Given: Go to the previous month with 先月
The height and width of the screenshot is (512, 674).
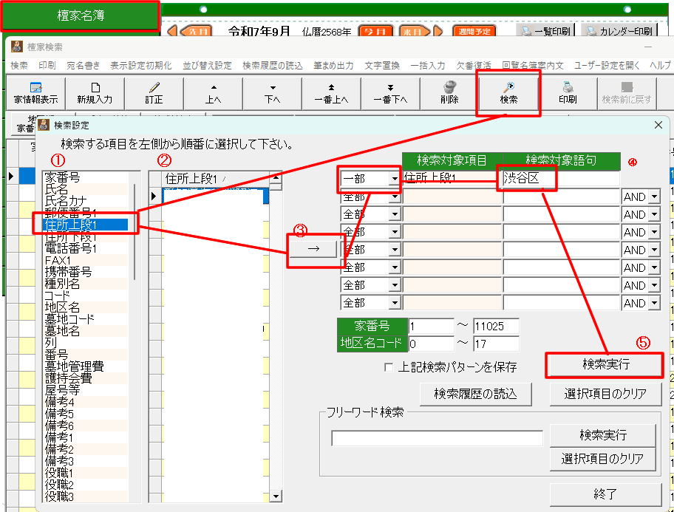Looking at the screenshot, I should coord(196,31).
